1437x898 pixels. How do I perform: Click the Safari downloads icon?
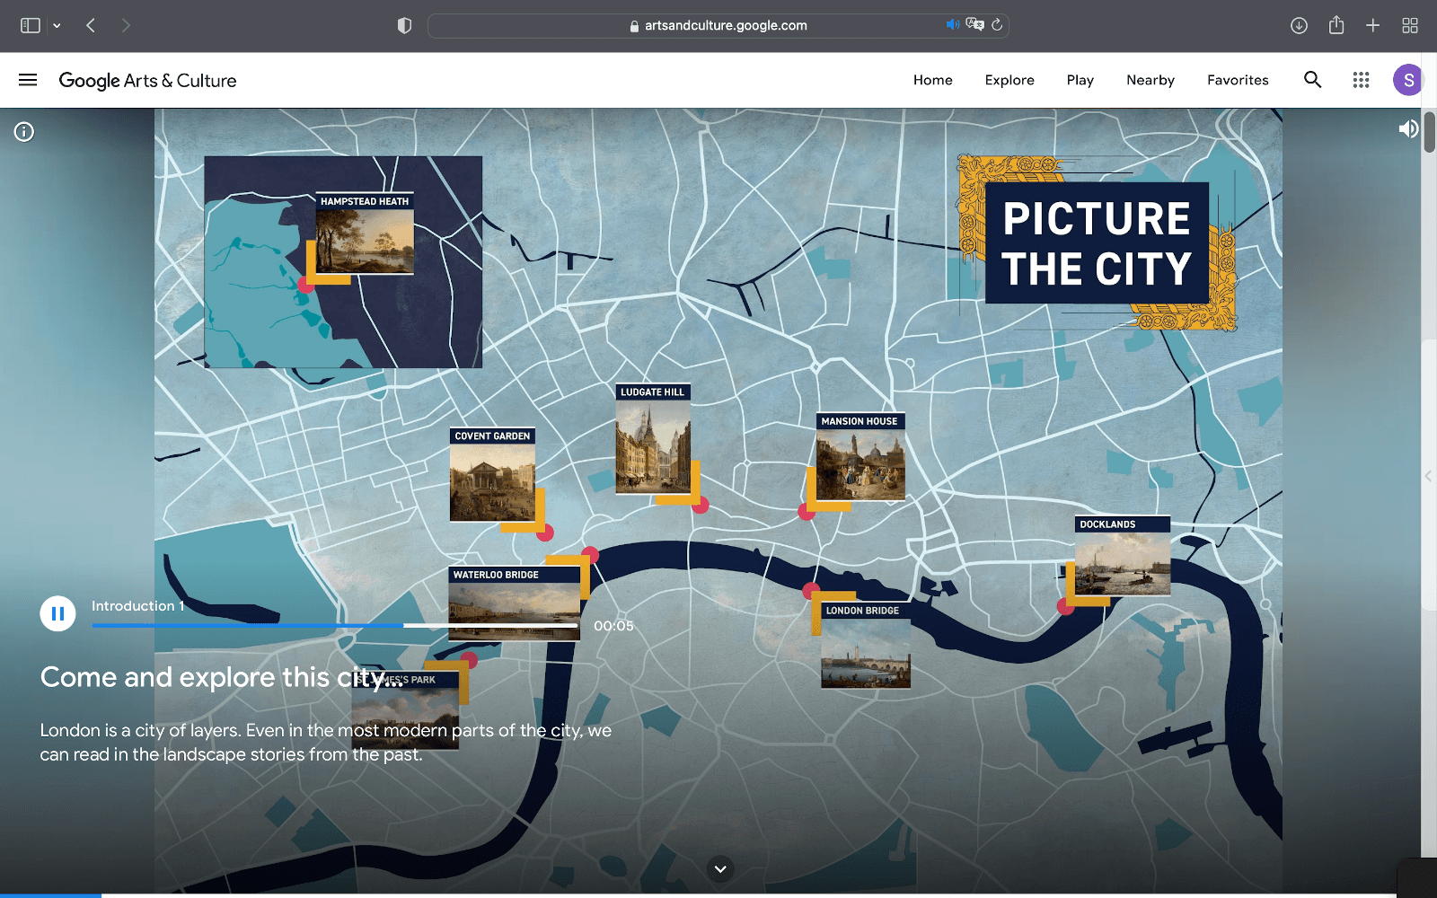pos(1299,25)
